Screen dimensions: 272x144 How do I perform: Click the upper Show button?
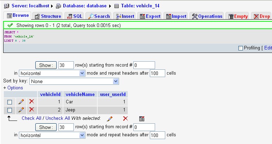coord(46,65)
